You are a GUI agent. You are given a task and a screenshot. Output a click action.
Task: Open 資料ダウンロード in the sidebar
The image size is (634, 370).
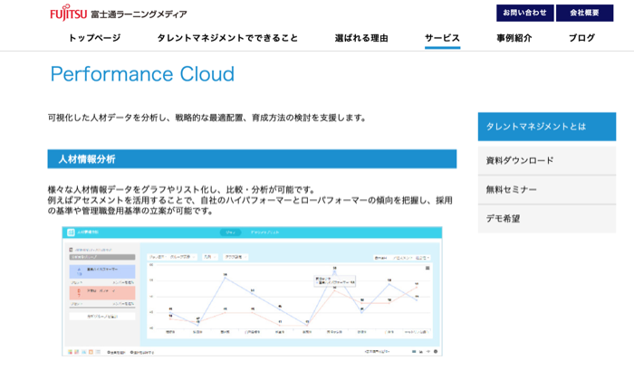[x=547, y=160]
